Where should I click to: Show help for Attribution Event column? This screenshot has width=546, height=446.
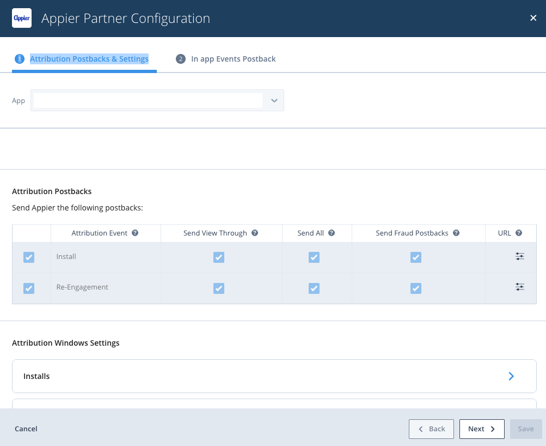click(x=135, y=233)
